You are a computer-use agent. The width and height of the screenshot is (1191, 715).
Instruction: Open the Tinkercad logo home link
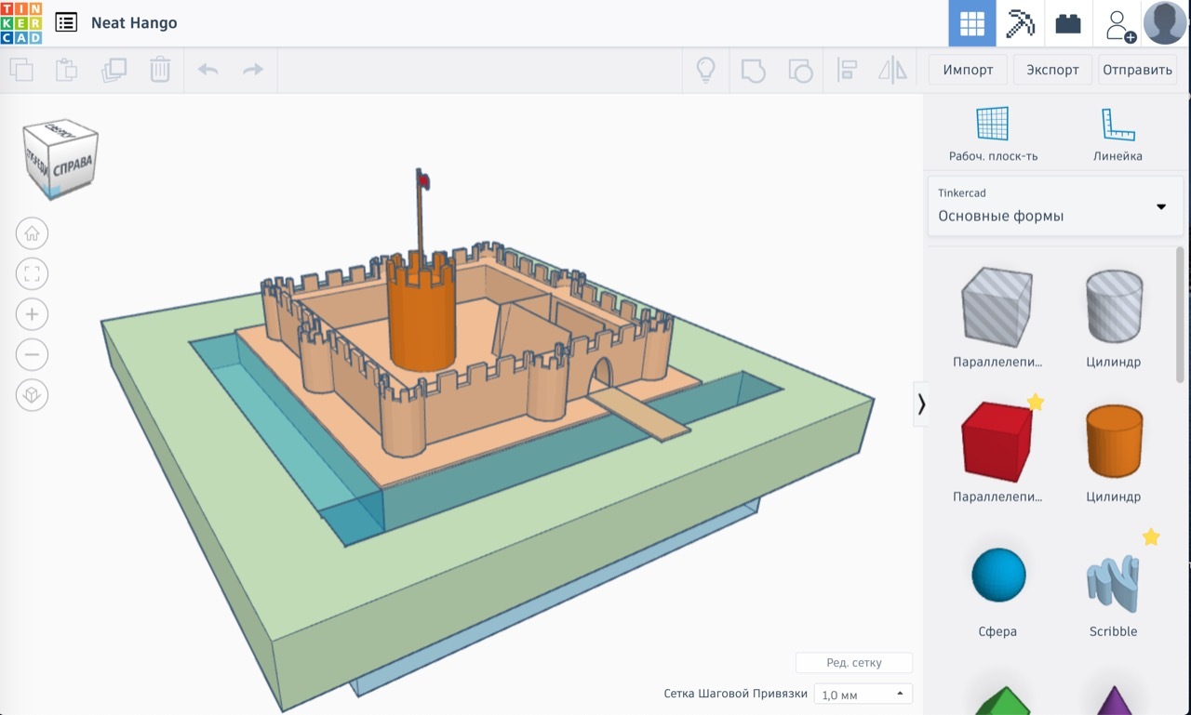(x=20, y=22)
